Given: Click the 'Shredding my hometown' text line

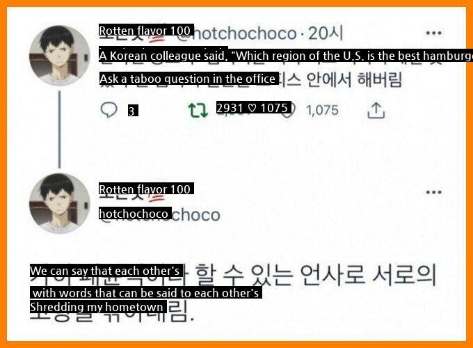Looking at the screenshot, I should (98, 307).
